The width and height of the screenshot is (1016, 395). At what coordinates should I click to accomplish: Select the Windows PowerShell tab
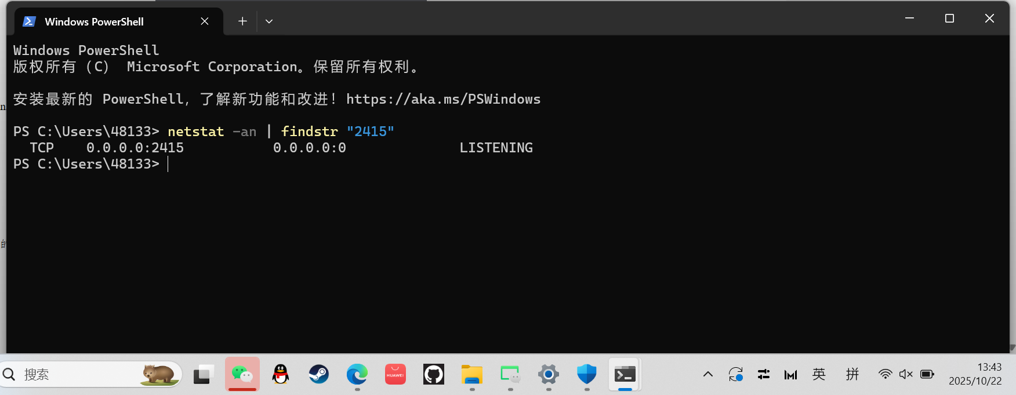118,21
